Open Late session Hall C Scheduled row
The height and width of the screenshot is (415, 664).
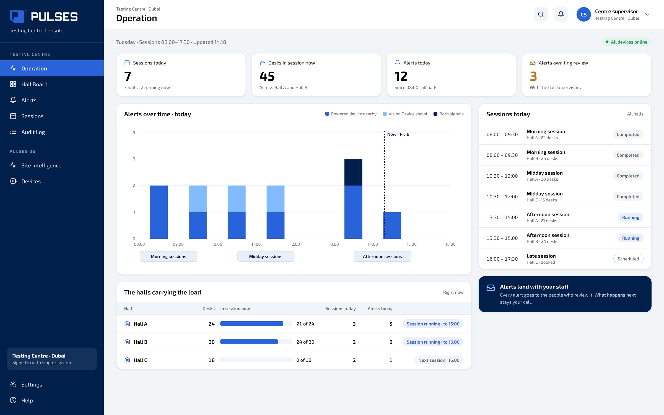click(x=565, y=259)
